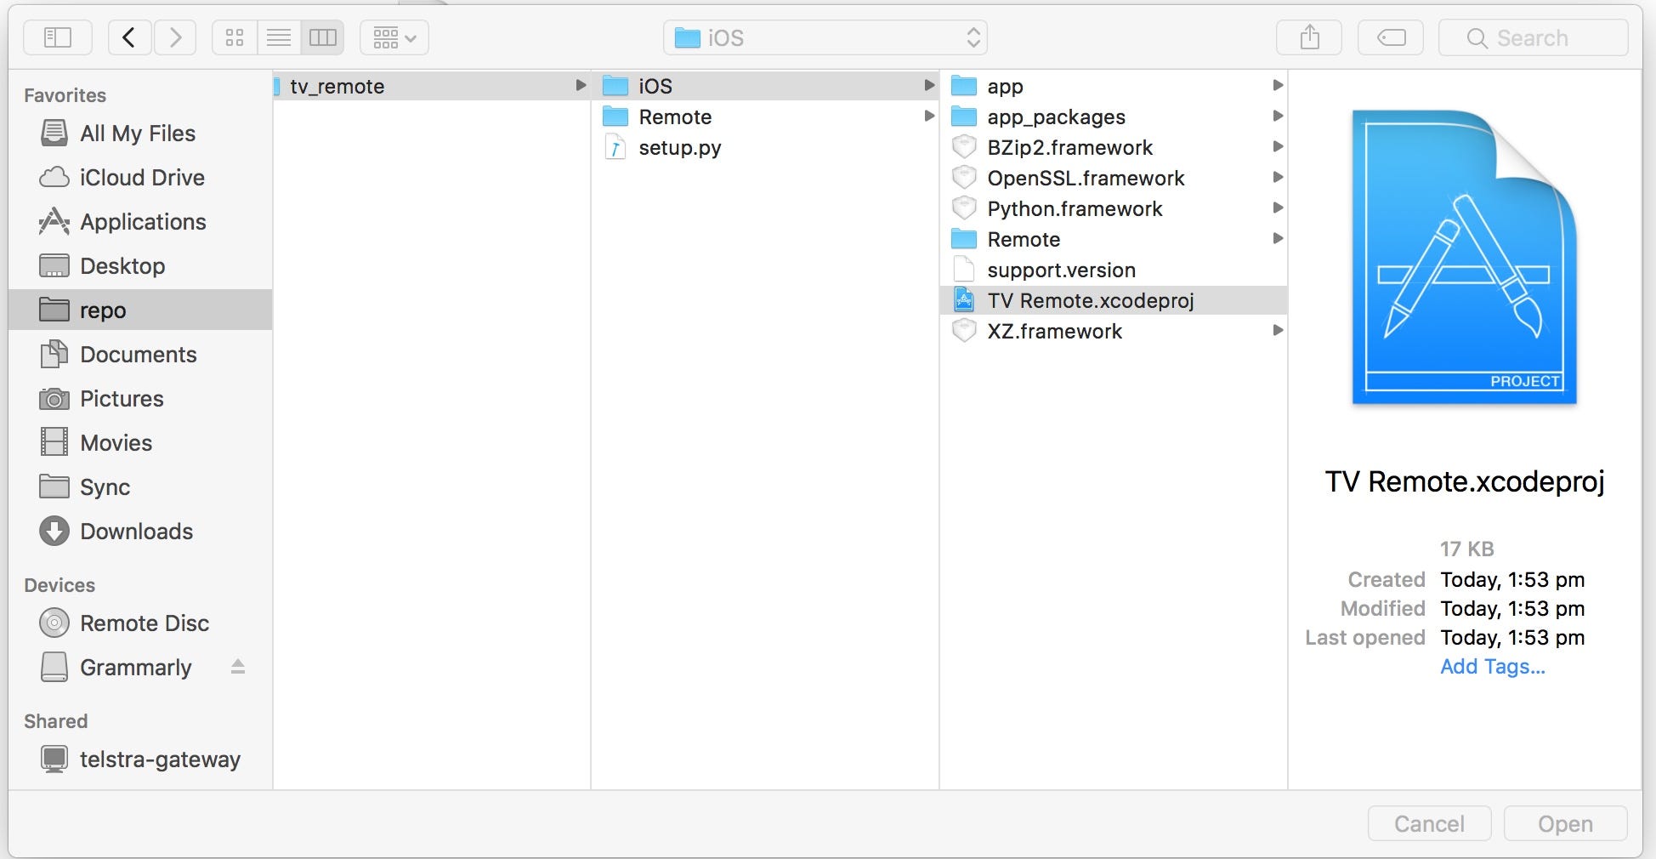Select the support.version file
This screenshot has width=1656, height=859.
click(x=1114, y=270)
